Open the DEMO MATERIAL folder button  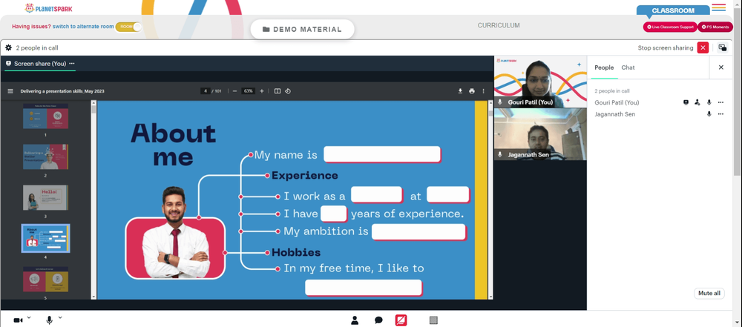pos(303,30)
